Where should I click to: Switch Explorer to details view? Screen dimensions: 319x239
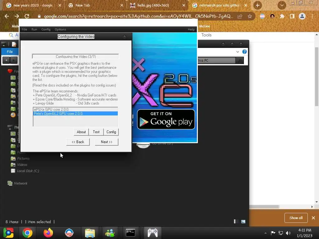coord(236,222)
